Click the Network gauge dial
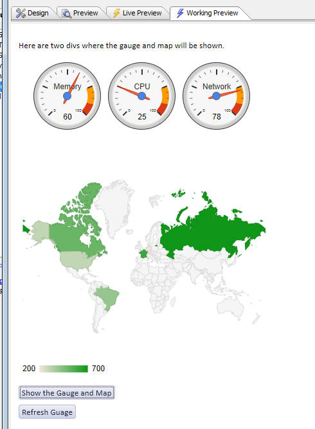 pyautogui.click(x=216, y=96)
